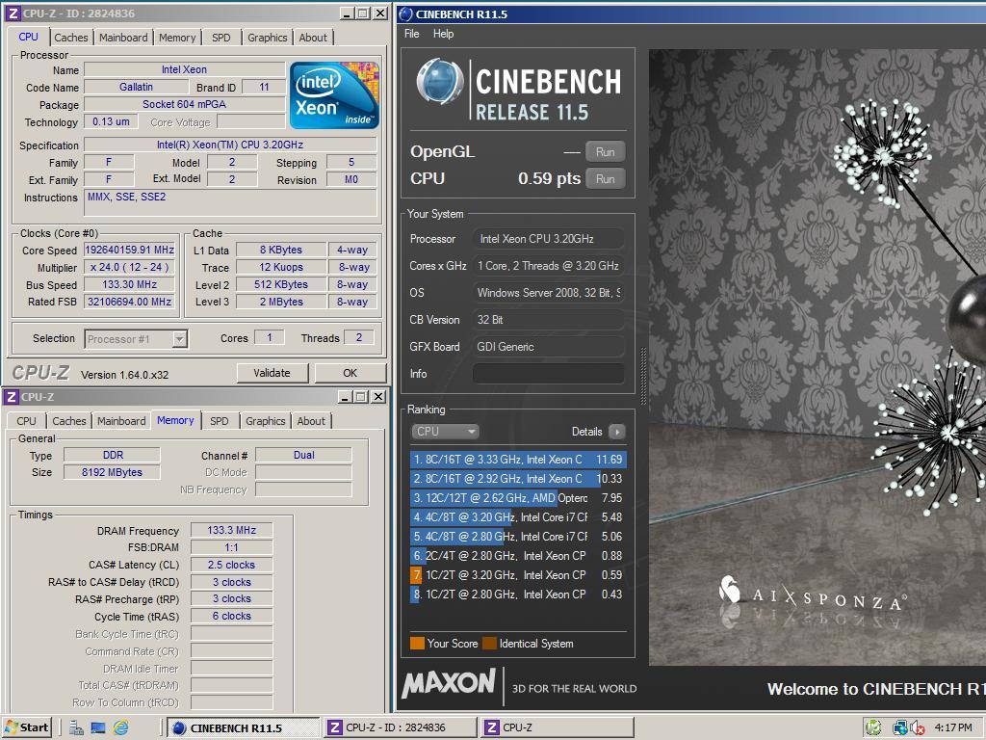Click the Show Desktop quick launch icon
Screen dimensions: 986x740
[98, 728]
